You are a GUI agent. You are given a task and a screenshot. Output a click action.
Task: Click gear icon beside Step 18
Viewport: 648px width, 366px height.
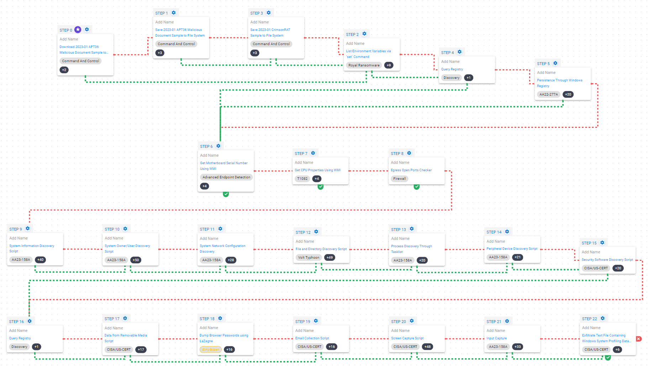pos(220,318)
